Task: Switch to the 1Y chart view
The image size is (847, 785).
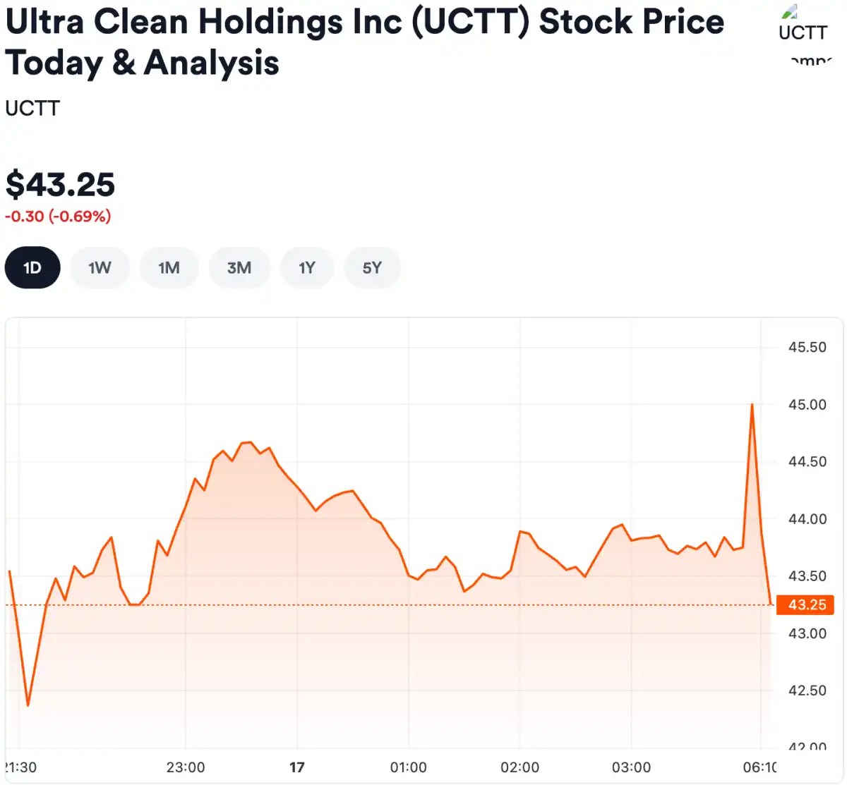Action: pyautogui.click(x=306, y=268)
